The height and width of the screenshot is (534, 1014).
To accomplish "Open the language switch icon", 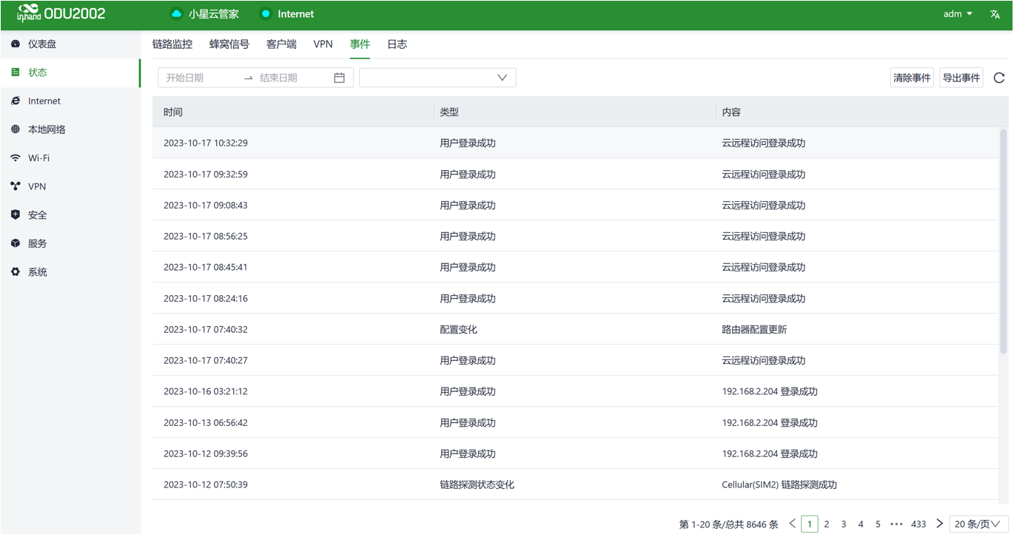I will [x=995, y=14].
